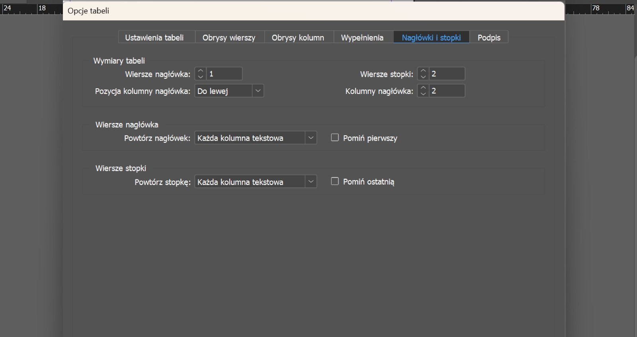Decrease Wiersze stopki value with down arrow

pyautogui.click(x=423, y=77)
